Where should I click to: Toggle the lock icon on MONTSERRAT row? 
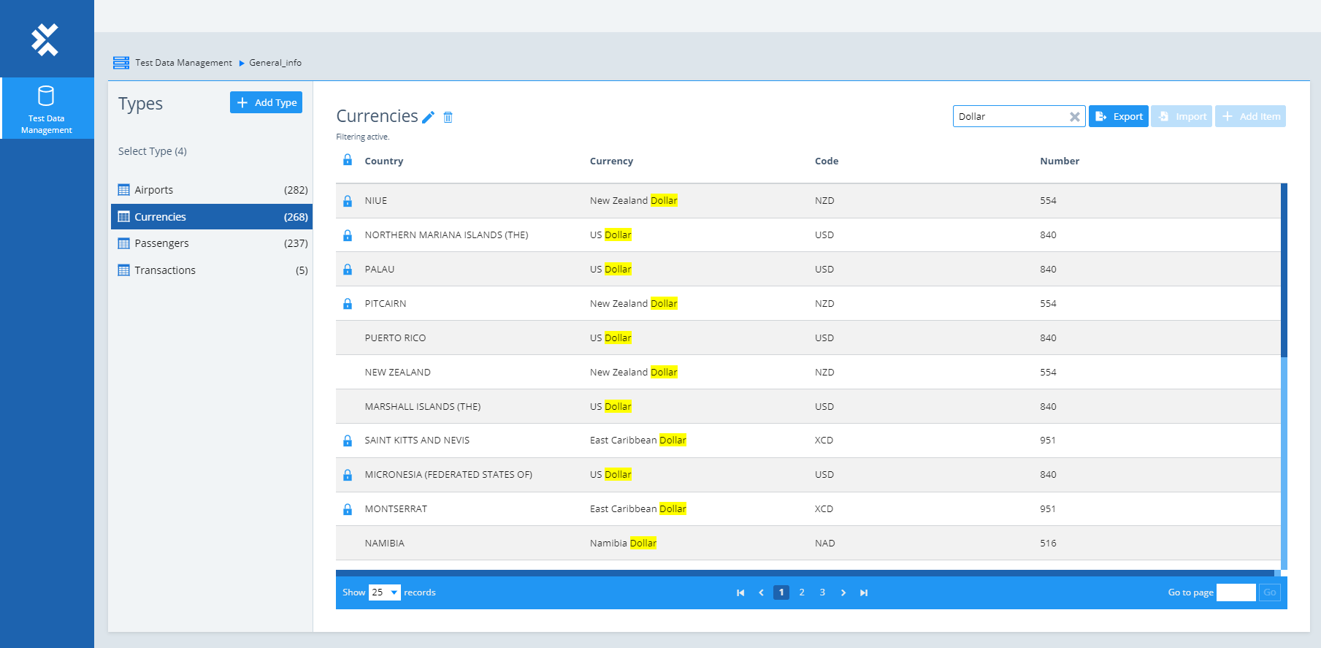coord(348,509)
